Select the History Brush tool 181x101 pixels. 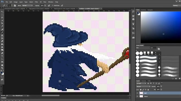(2, 38)
